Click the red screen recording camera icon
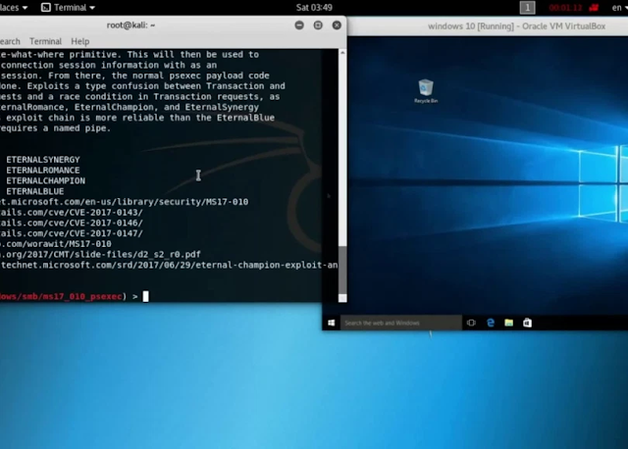This screenshot has width=628, height=449. coord(593,7)
